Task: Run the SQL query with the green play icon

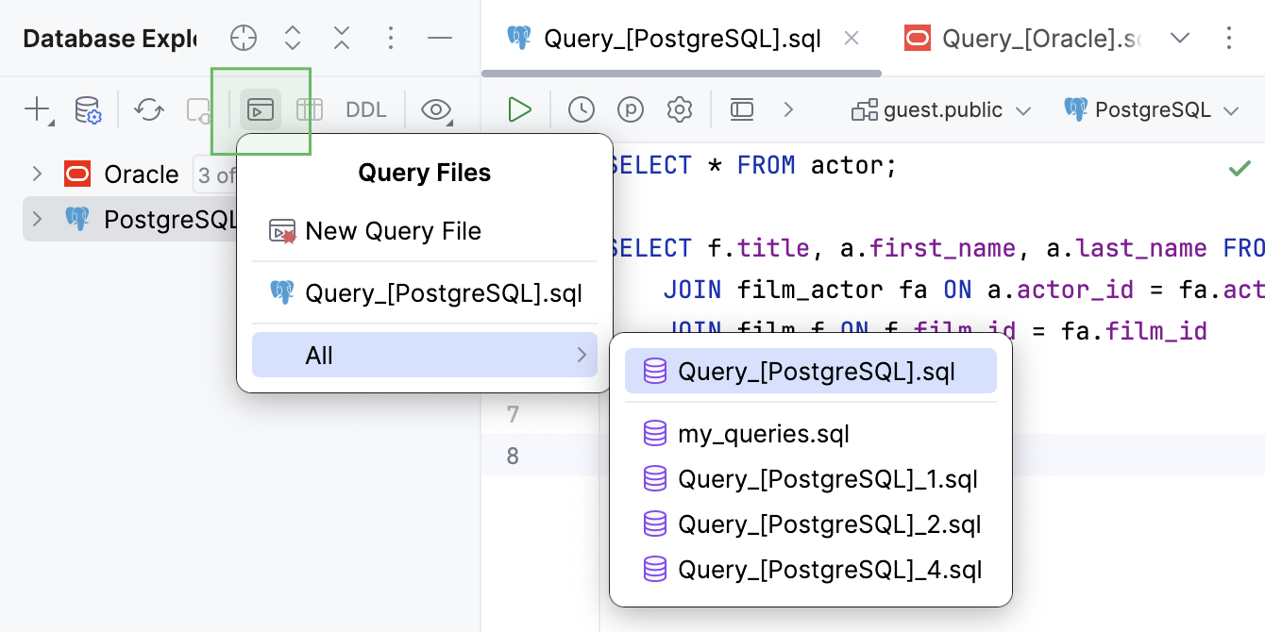Action: click(x=520, y=109)
